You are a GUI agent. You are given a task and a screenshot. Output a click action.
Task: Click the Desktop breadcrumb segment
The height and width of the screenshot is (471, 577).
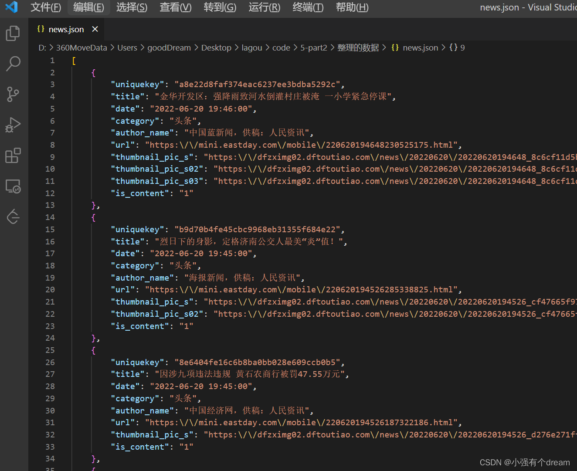(x=216, y=48)
